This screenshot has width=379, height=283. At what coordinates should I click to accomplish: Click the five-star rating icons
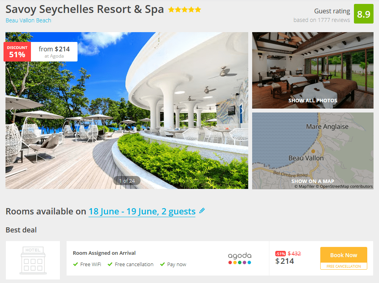pyautogui.click(x=185, y=10)
